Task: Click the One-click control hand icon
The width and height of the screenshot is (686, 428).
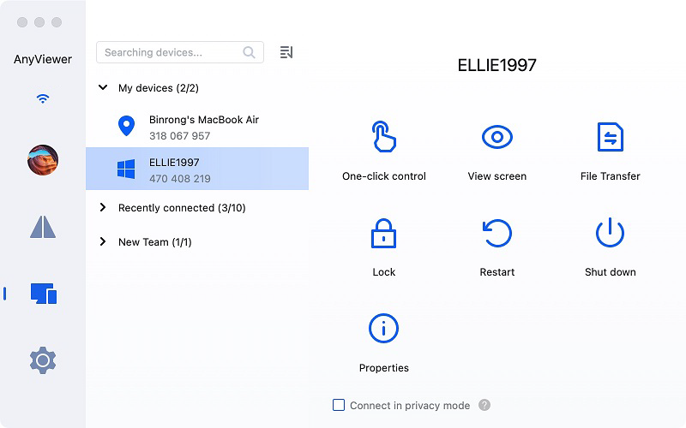Action: coord(383,137)
